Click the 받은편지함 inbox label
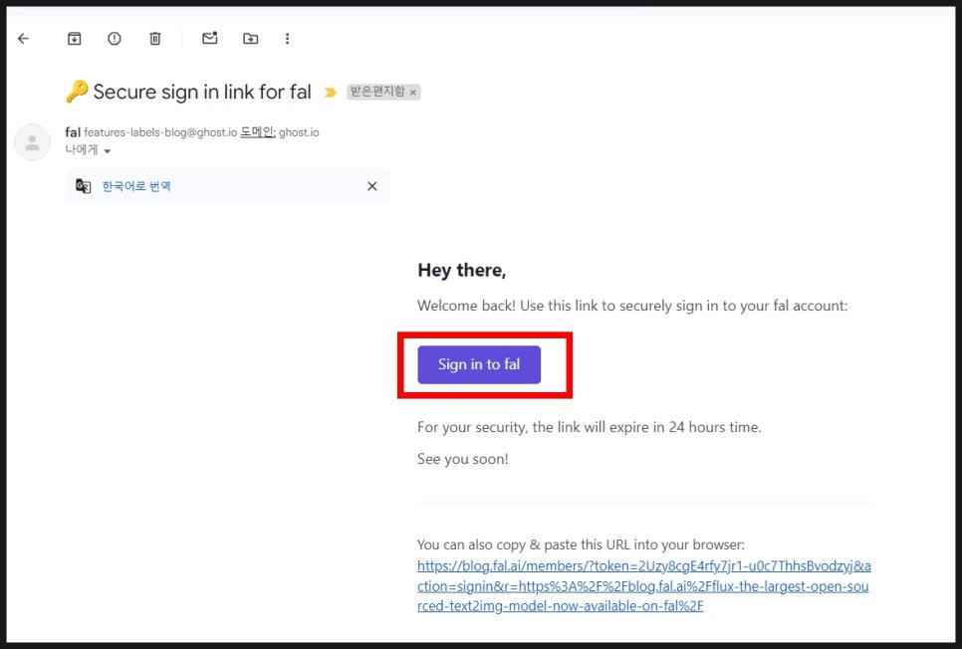Viewport: 962px width, 649px height. (x=377, y=92)
